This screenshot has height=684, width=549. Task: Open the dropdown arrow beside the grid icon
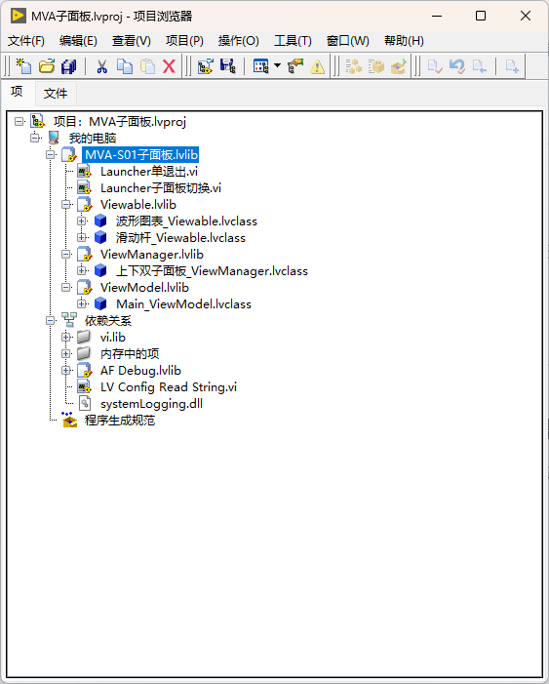coord(277,66)
